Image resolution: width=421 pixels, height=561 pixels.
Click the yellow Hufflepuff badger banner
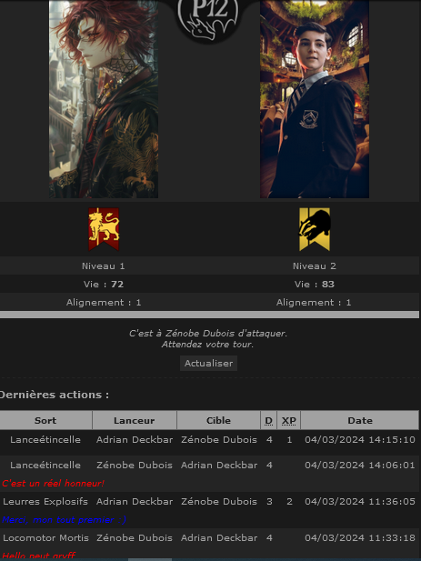click(x=315, y=229)
